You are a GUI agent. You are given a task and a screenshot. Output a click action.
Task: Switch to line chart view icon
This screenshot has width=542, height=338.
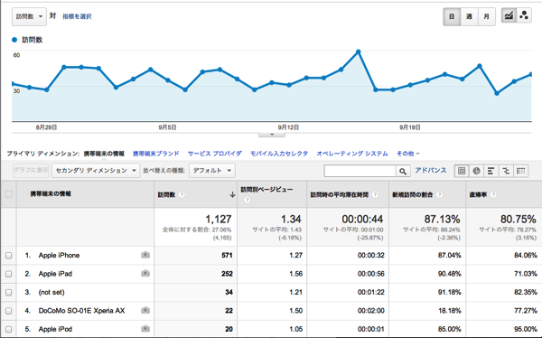point(509,16)
